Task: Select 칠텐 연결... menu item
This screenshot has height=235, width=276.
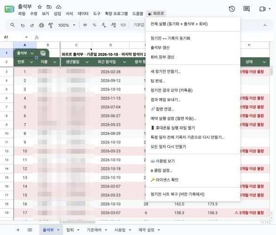Action: (x=193, y=109)
